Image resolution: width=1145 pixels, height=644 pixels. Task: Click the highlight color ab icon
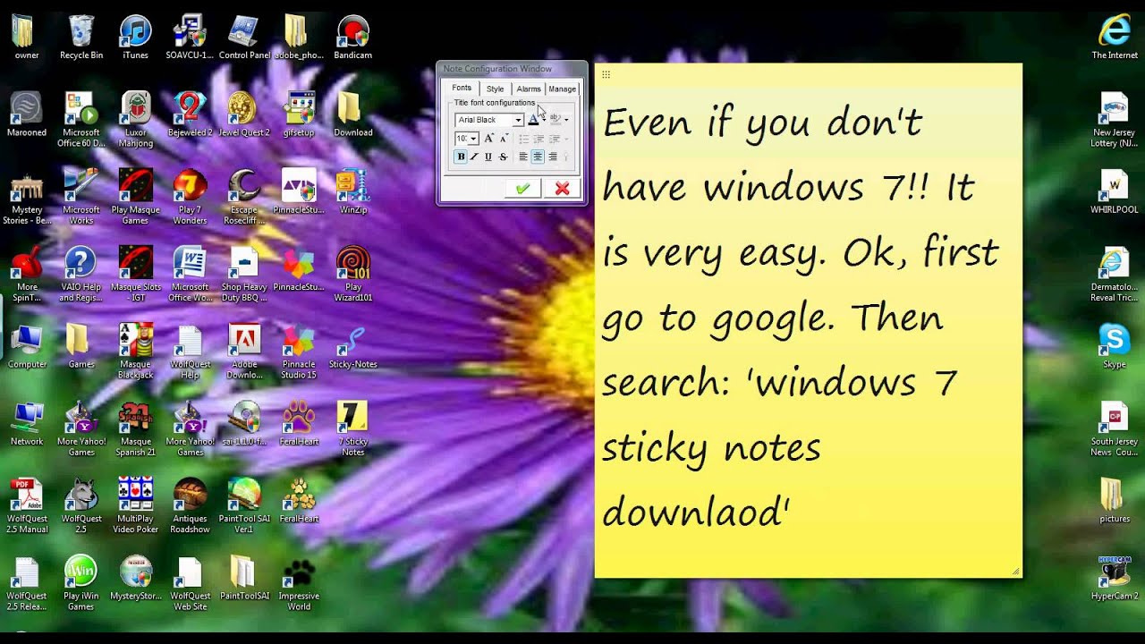(x=555, y=119)
